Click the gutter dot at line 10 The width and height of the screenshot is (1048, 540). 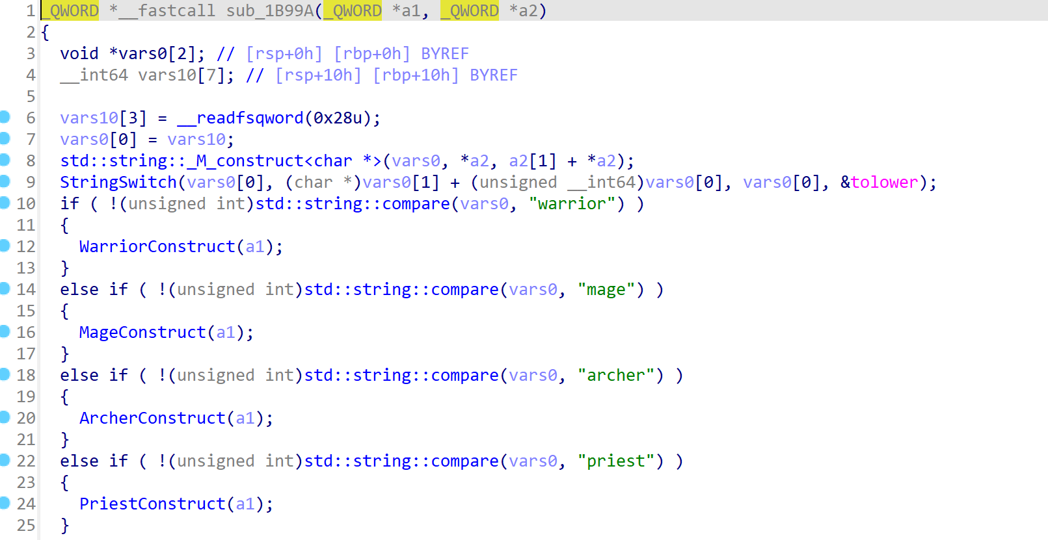(x=5, y=203)
